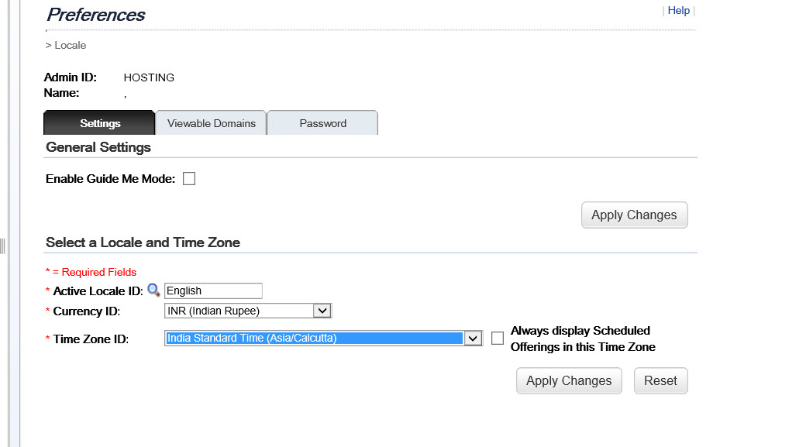Click the Select a Locale and Time Zone heading
The image size is (806, 447).
[143, 242]
